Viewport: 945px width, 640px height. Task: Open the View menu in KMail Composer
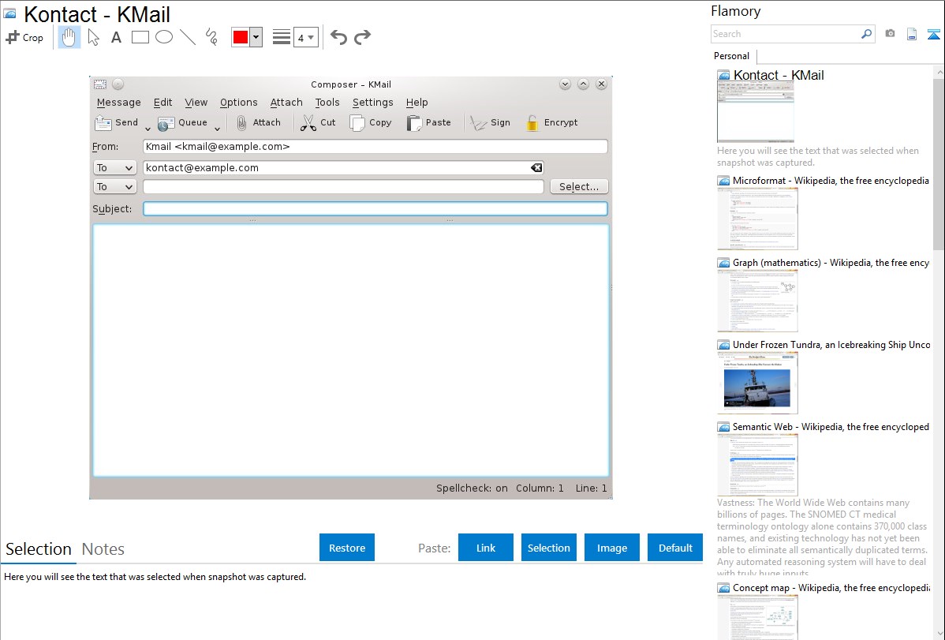[196, 103]
